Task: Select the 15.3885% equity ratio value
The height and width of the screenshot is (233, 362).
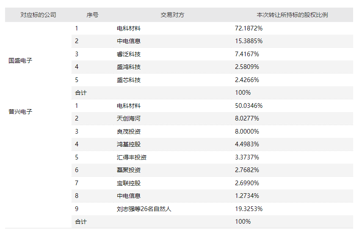Action: pos(249,41)
